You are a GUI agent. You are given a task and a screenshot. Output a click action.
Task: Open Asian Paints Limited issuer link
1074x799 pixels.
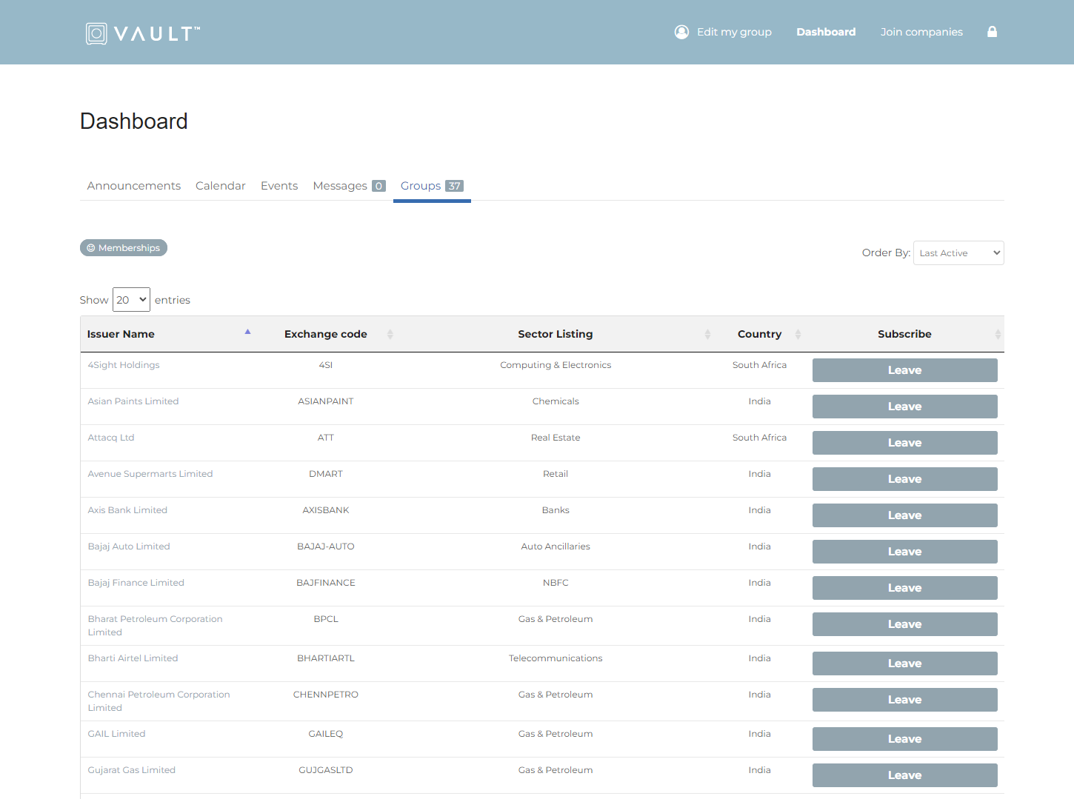(x=133, y=401)
